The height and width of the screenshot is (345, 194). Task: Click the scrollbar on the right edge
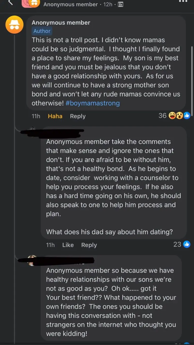192,76
